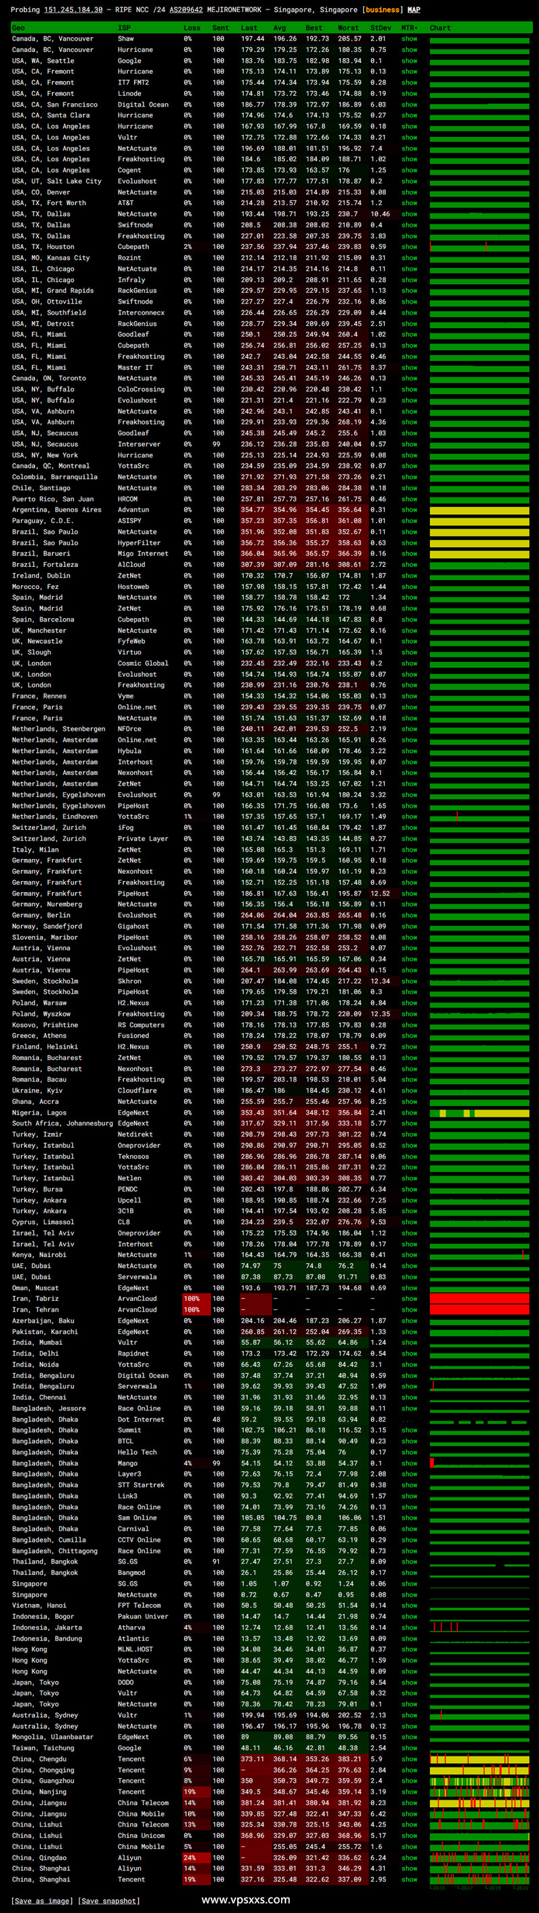The width and height of the screenshot is (539, 1913).
Task: Click the ISP column header
Action: click(124, 28)
